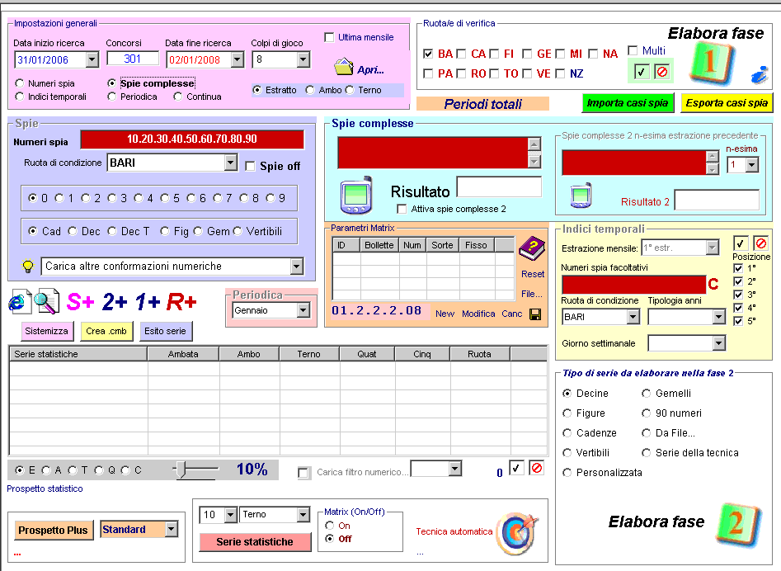This screenshot has width=781, height=571.
Task: Click Ambata column header
Action: pyautogui.click(x=183, y=354)
